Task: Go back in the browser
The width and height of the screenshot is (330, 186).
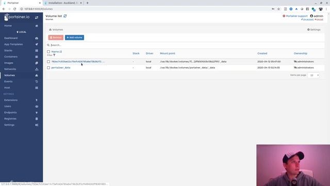Action: 4,9
